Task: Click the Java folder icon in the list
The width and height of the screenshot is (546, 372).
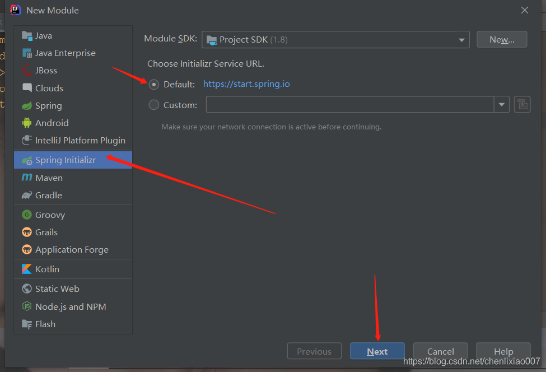Action: point(27,36)
